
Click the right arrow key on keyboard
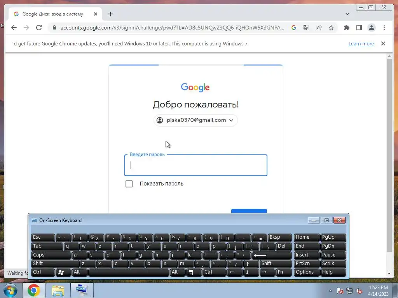click(x=267, y=272)
